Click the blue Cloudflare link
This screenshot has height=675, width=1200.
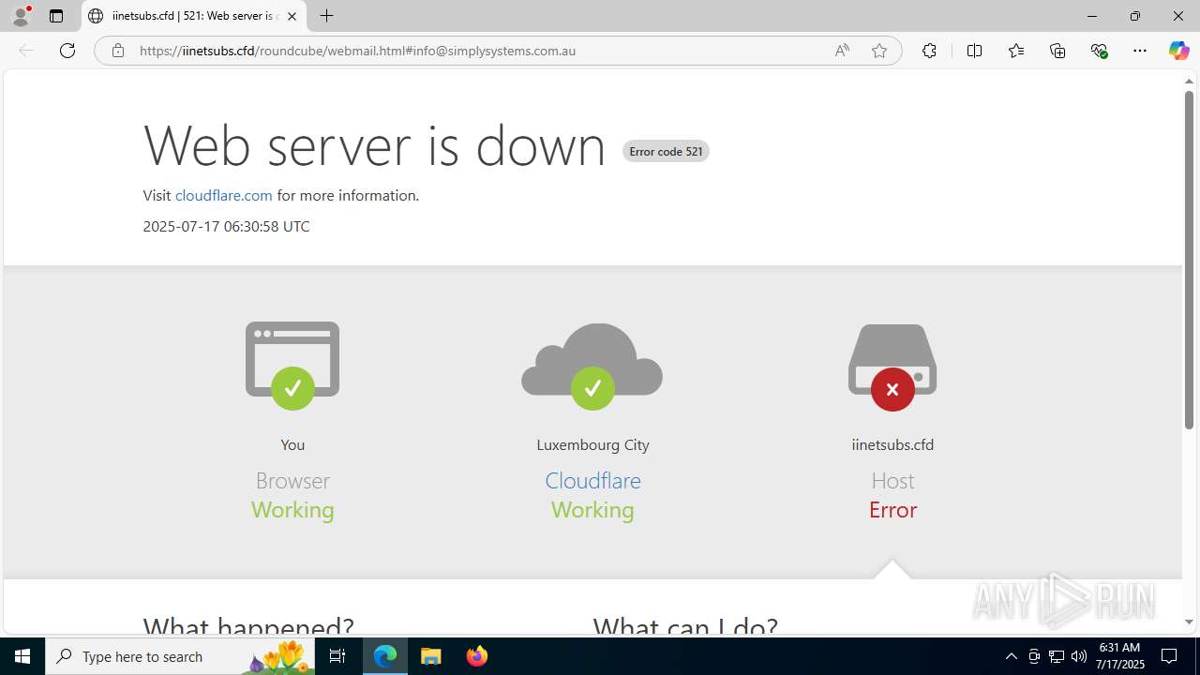(592, 480)
